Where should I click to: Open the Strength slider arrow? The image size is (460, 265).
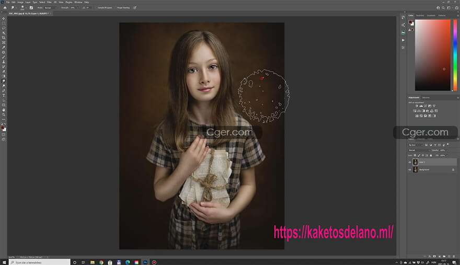(x=77, y=8)
